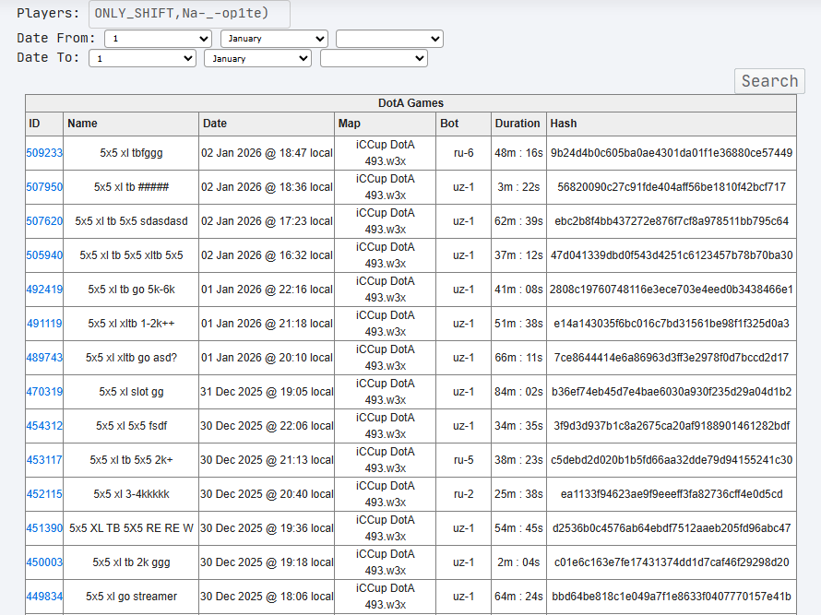Select game name '5x5 xl xltb go asd?'
The width and height of the screenshot is (821, 615).
(131, 358)
